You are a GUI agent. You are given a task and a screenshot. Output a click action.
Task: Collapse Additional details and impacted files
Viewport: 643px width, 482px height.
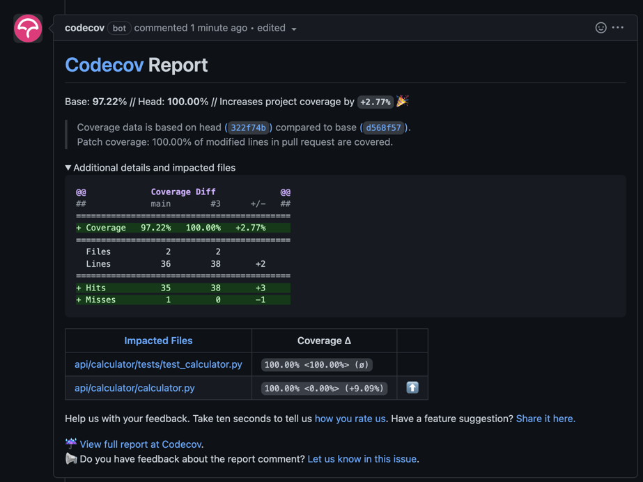point(150,168)
